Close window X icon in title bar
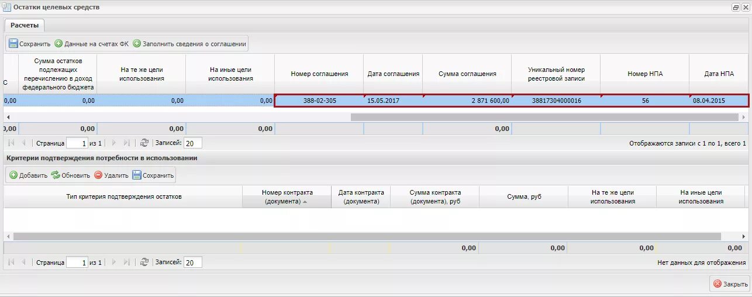The height and width of the screenshot is (297, 752). (x=745, y=8)
